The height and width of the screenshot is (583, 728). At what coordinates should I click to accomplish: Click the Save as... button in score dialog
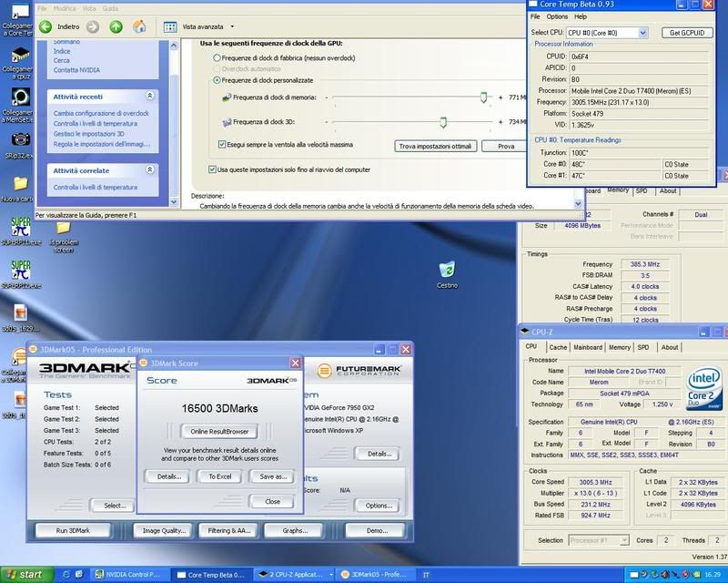273,476
